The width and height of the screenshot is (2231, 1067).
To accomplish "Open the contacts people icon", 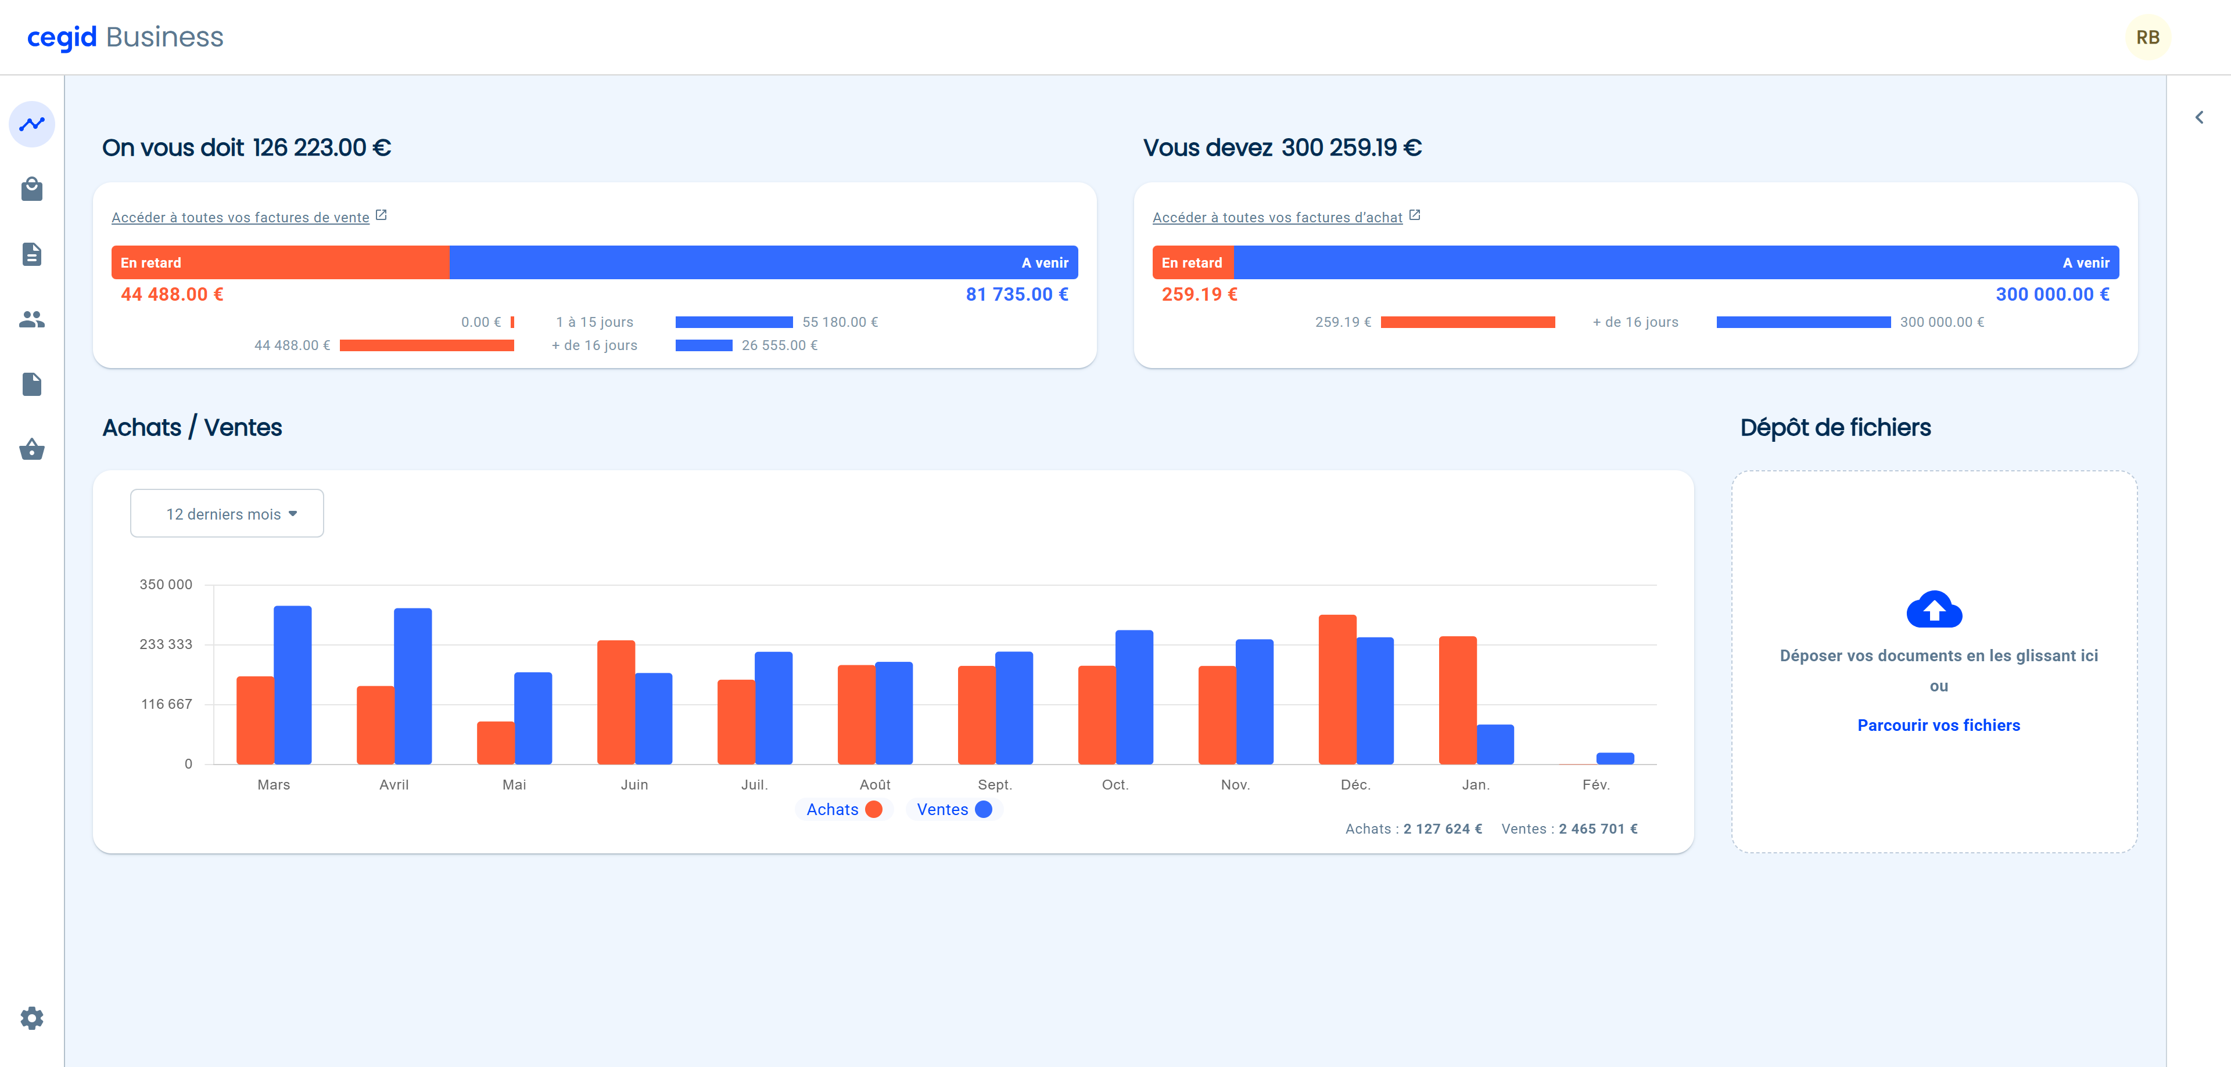I will (31, 319).
